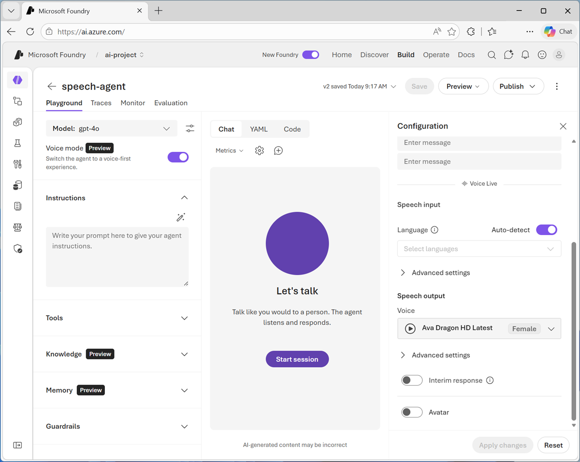Image resolution: width=580 pixels, height=462 pixels.
Task: Open the Operate menu
Action: coord(436,55)
